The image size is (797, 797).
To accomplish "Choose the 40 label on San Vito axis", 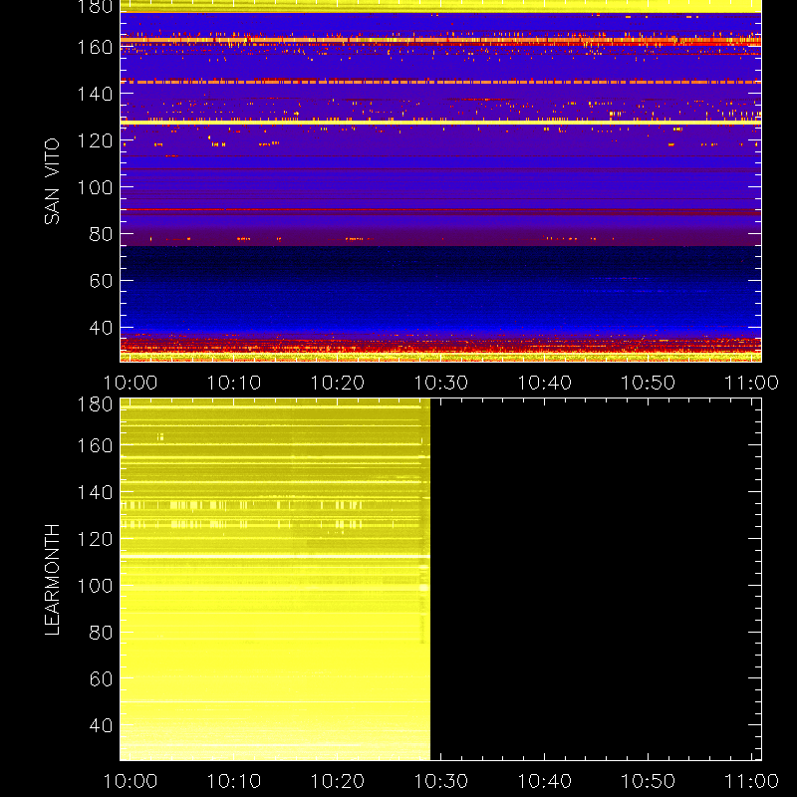I will 101,328.
